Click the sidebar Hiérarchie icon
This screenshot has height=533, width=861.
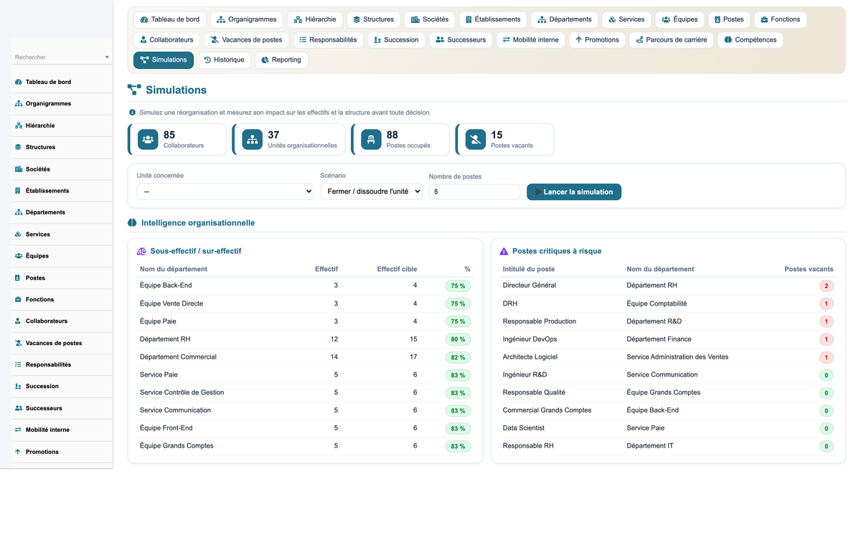pyautogui.click(x=18, y=126)
